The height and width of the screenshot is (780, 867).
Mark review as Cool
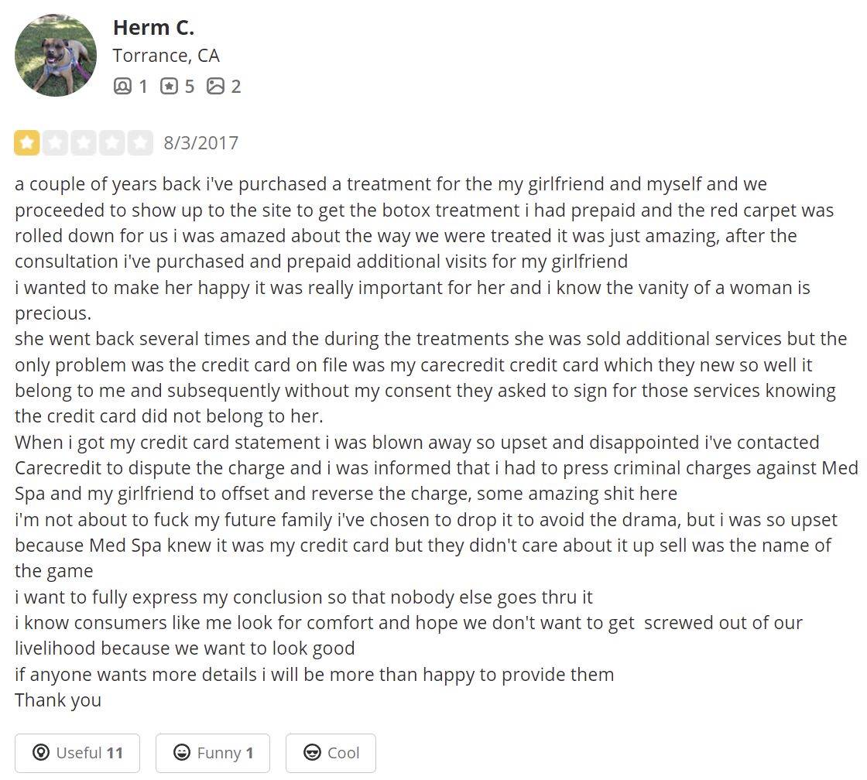(x=331, y=753)
